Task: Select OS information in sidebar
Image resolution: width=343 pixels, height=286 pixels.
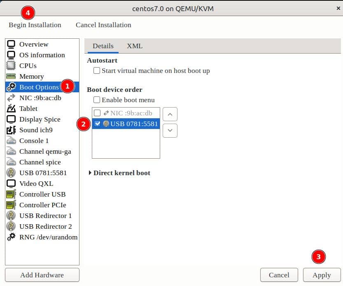Action: 42,55
